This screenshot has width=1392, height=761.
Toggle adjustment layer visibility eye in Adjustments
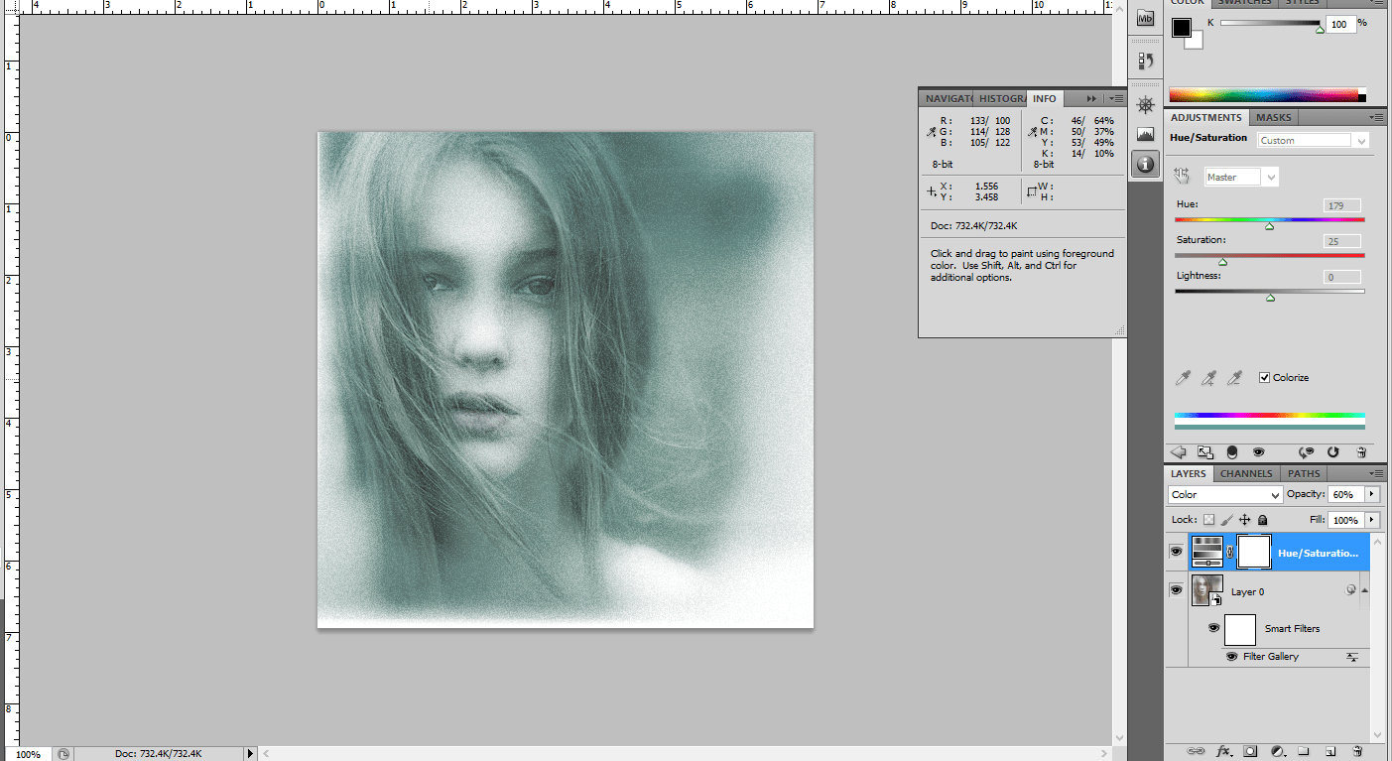1259,451
